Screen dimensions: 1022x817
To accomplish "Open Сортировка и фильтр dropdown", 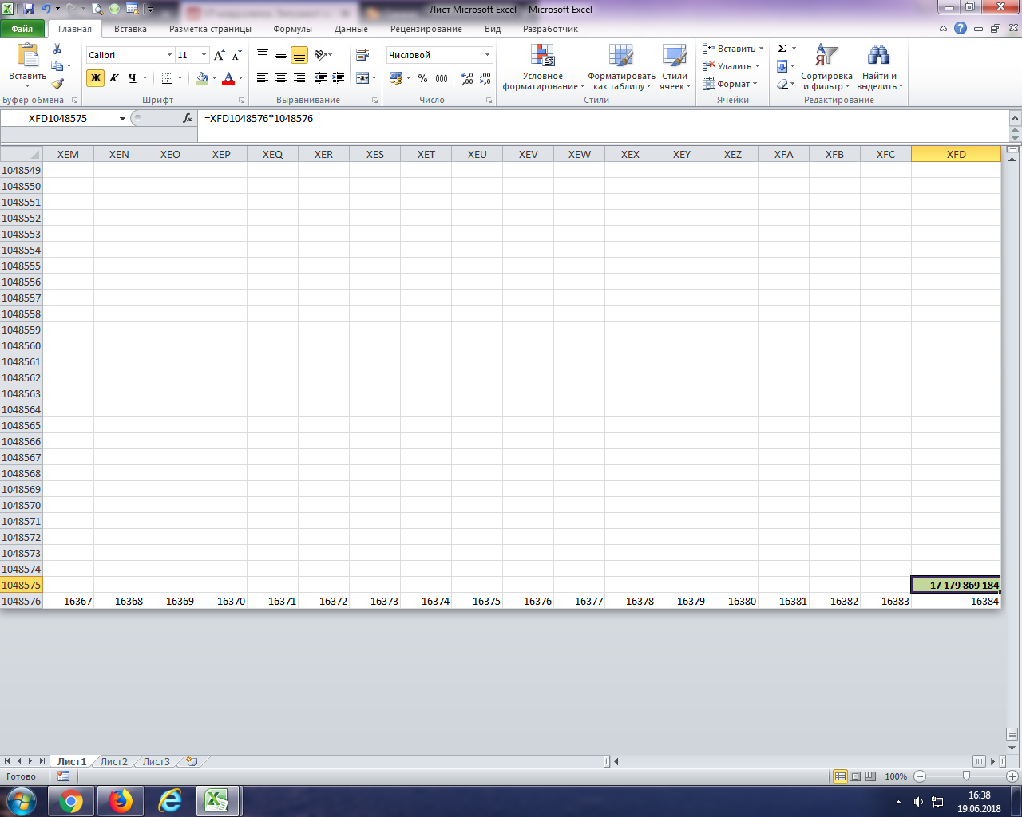I will click(x=826, y=67).
